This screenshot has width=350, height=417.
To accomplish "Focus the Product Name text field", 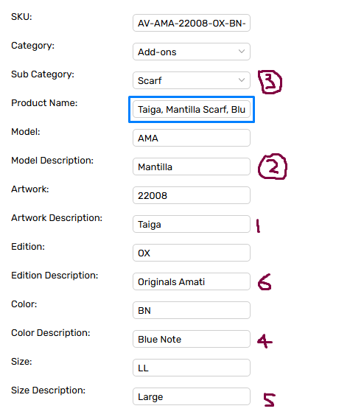I will [192, 109].
